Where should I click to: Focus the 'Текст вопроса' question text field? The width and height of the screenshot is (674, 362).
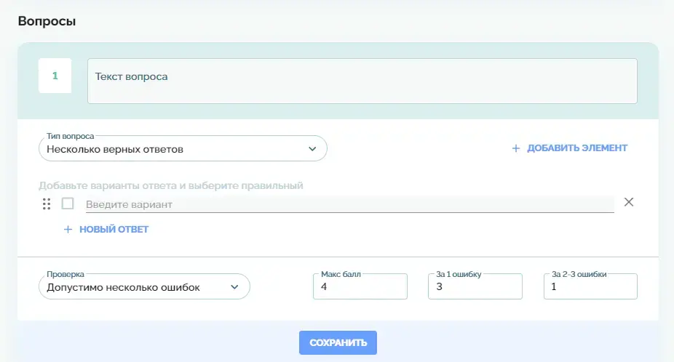362,81
